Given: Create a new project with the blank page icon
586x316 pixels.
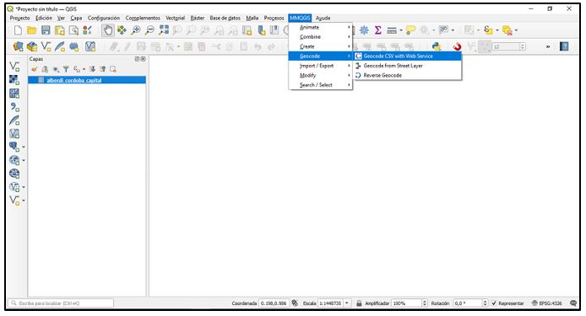Looking at the screenshot, I should (18, 30).
